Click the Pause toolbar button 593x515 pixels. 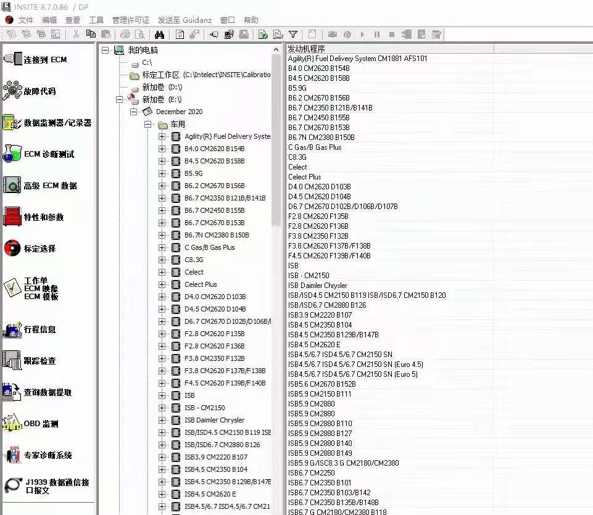tap(377, 35)
